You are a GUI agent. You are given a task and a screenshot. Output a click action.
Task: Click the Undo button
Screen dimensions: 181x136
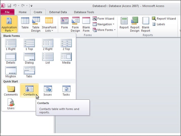pos(15,6)
